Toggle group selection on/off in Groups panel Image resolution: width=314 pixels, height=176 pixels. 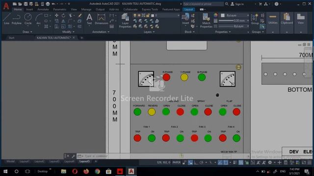click(x=262, y=26)
